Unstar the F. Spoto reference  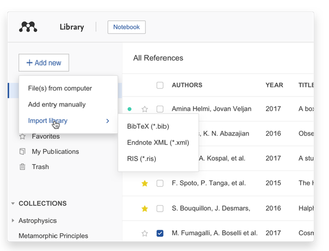pyautogui.click(x=145, y=183)
